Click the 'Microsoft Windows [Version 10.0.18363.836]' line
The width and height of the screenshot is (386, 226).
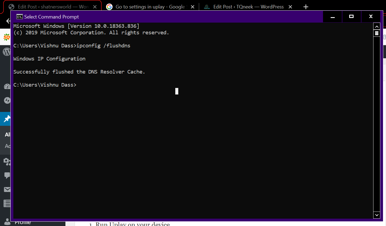76,26
